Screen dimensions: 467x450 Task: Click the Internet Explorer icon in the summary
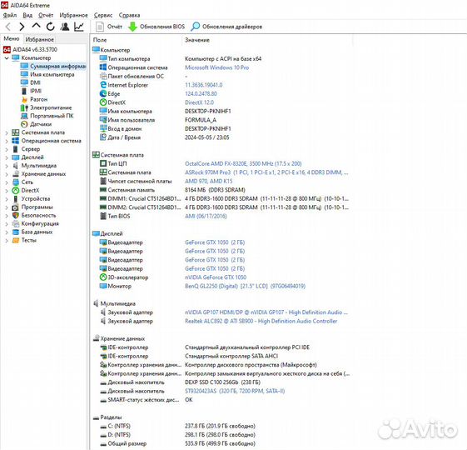click(x=103, y=85)
